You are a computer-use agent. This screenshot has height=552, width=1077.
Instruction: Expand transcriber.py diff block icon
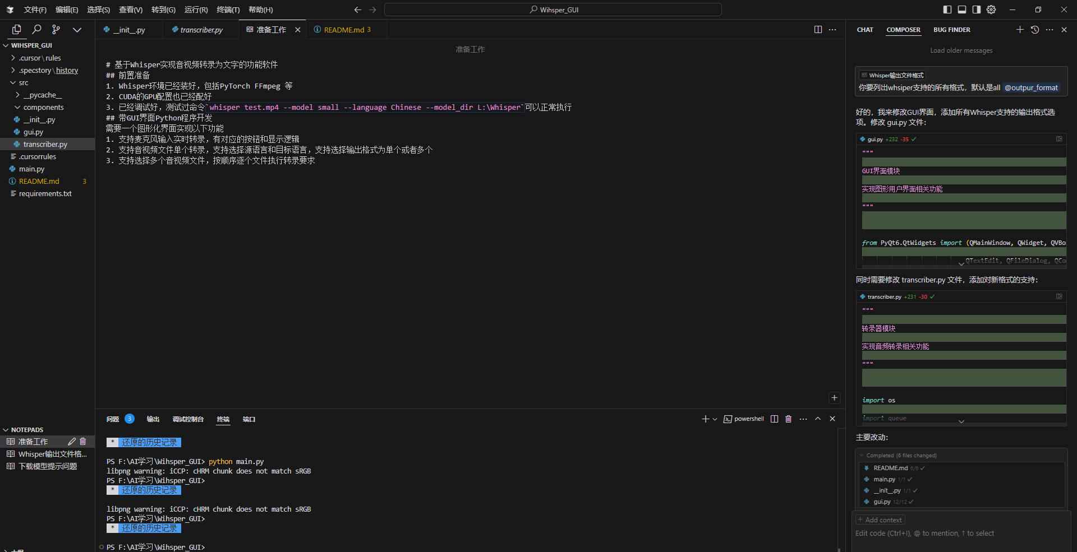click(1059, 296)
